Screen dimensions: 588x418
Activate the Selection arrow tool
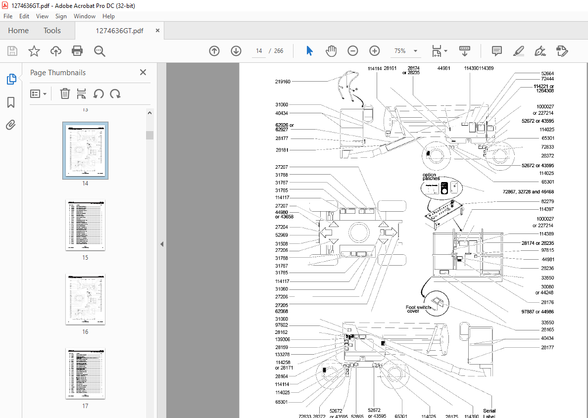point(309,51)
